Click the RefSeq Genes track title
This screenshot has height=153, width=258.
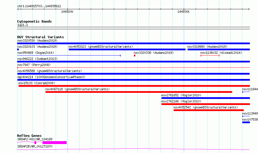29,136
